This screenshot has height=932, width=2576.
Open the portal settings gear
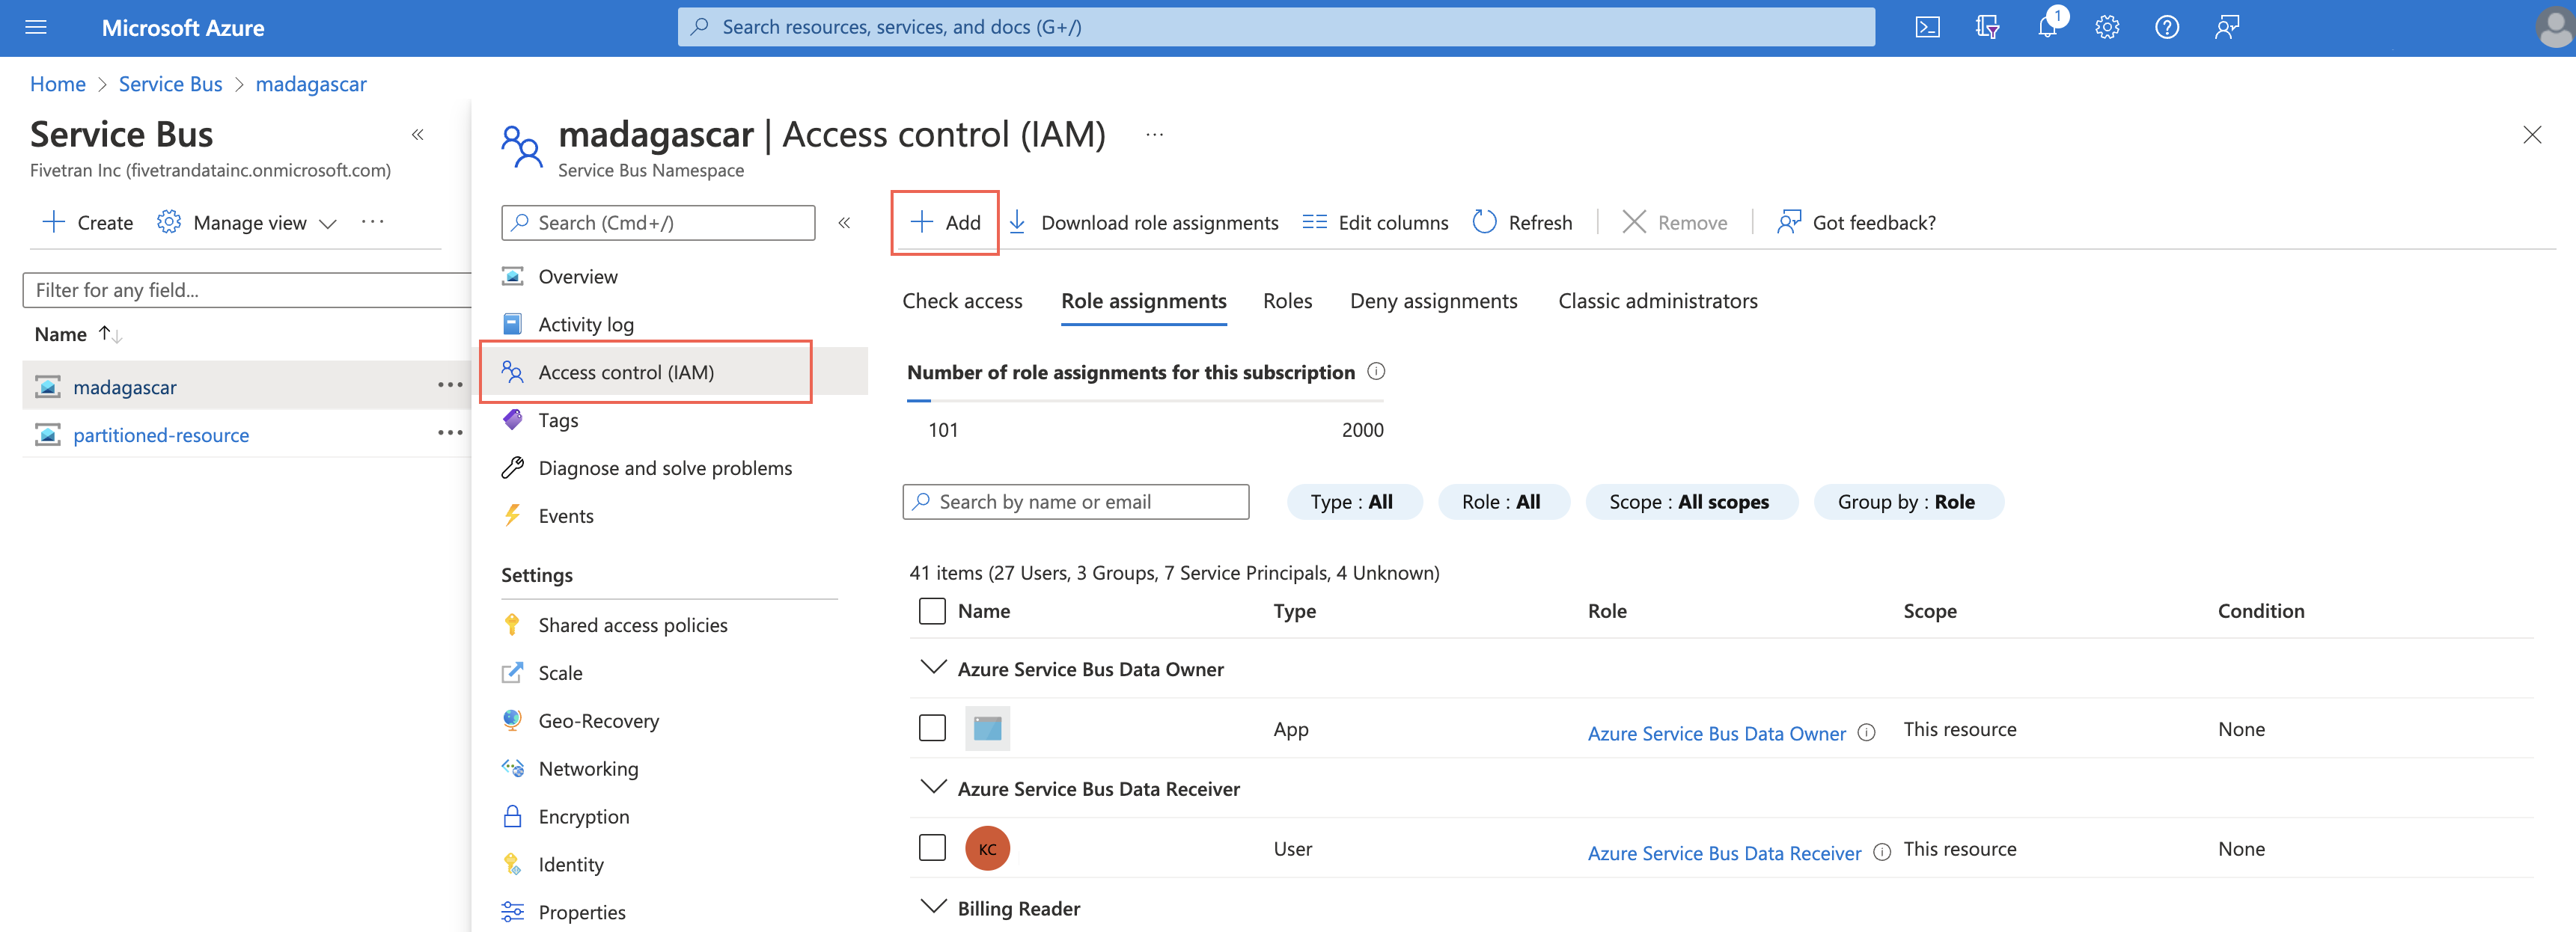tap(2107, 27)
